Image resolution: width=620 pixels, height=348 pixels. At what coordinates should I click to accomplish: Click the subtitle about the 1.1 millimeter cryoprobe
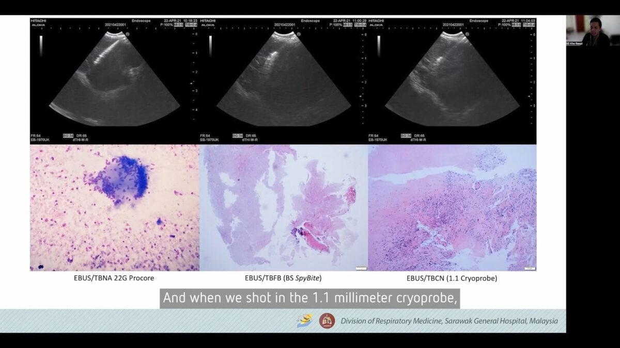[311, 298]
